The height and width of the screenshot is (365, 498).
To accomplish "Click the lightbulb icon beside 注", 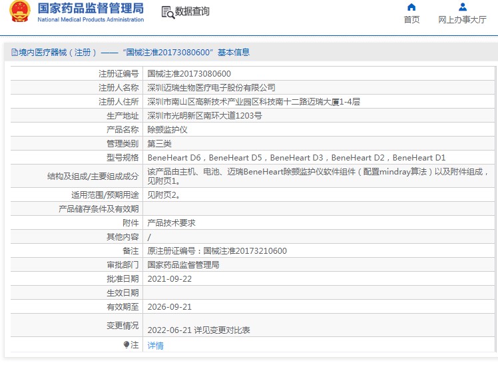I will click(x=126, y=344).
